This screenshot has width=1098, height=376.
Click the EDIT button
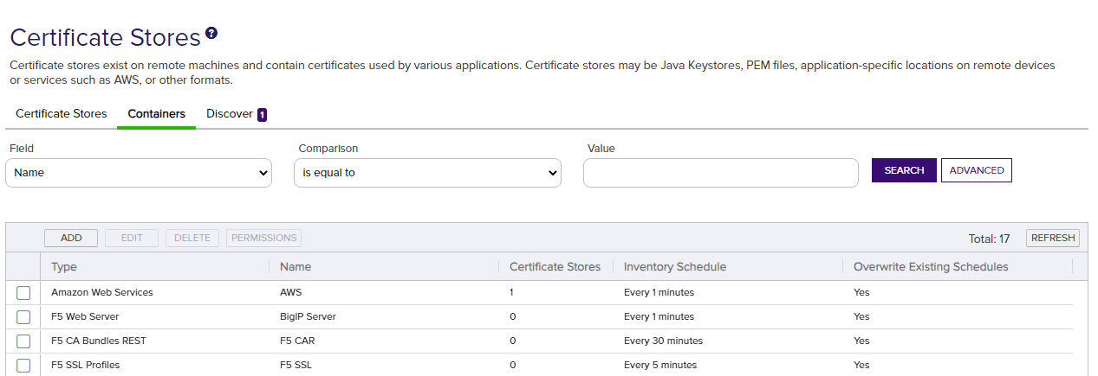[132, 238]
